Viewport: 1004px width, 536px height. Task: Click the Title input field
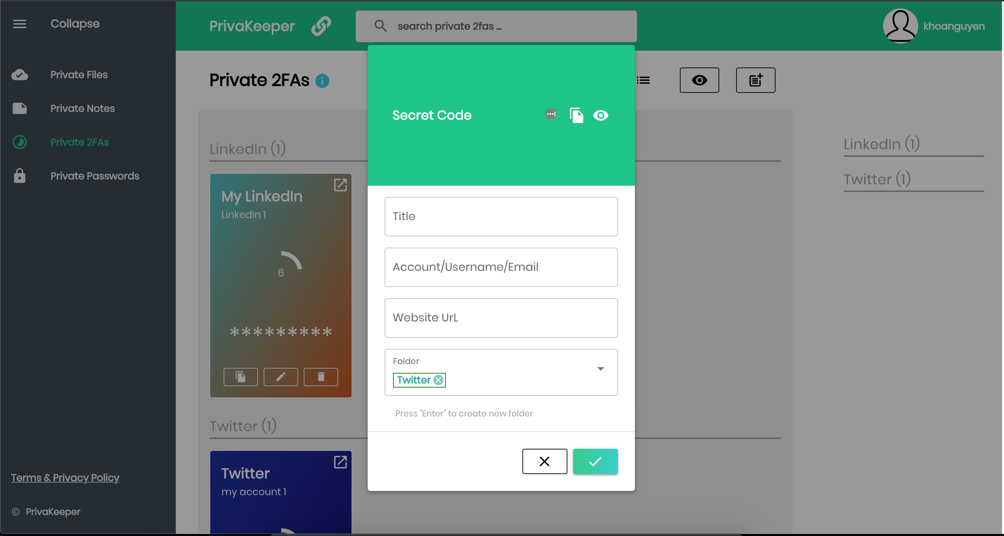coord(501,216)
